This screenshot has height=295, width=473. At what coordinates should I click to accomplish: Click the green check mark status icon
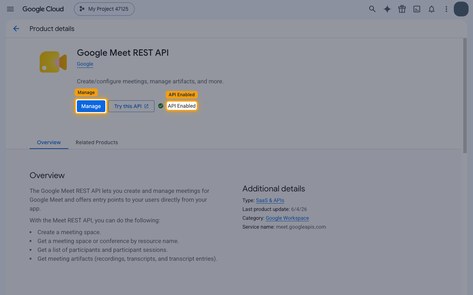pos(161,106)
